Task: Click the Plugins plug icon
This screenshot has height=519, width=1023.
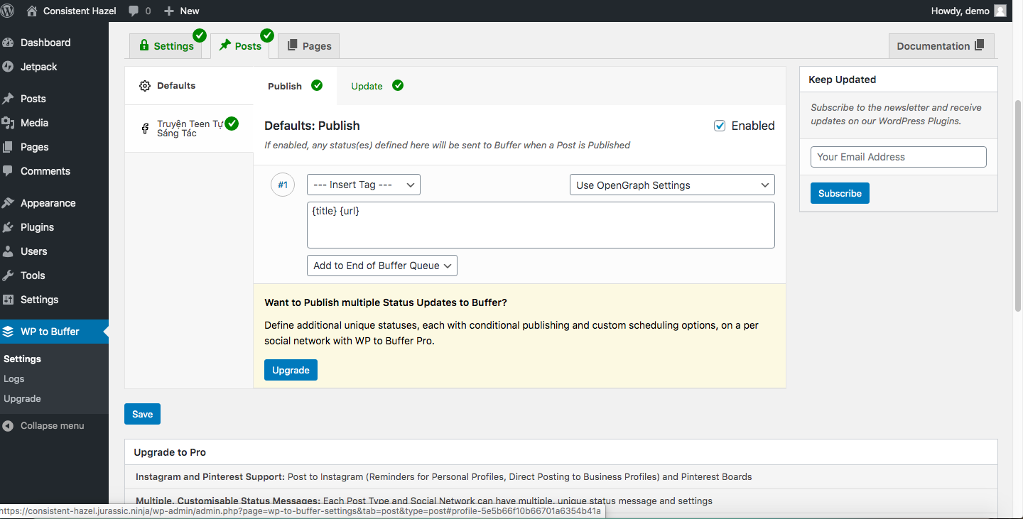Action: tap(9, 227)
